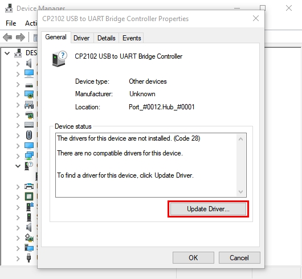302x279 pixels.
Task: Confirm with the OK button
Action: pyautogui.click(x=193, y=257)
